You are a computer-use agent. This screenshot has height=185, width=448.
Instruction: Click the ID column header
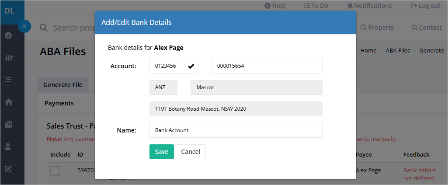(80, 155)
